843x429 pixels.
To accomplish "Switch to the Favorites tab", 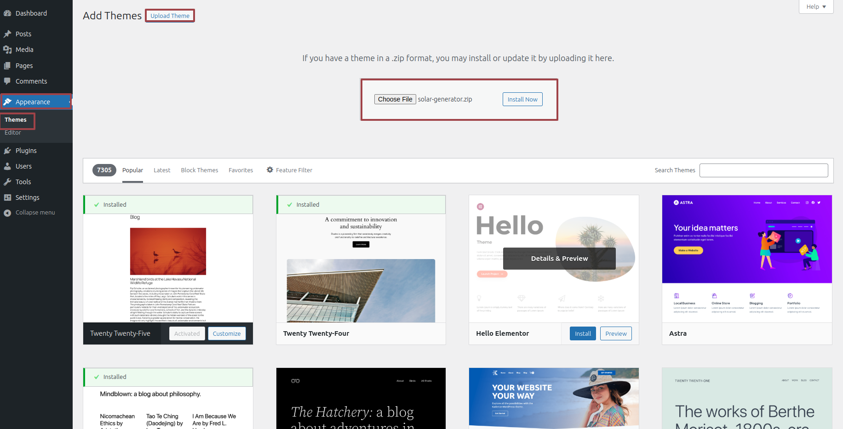I will (x=241, y=170).
